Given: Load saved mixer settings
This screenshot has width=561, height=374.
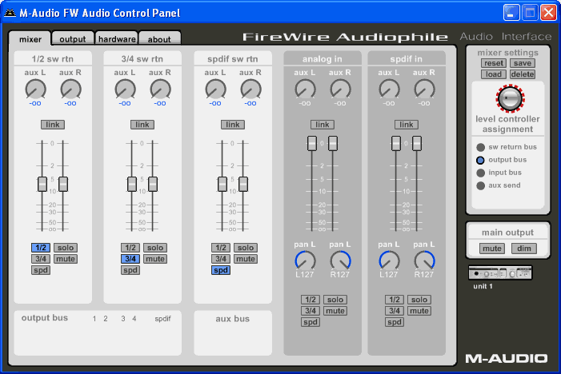Looking at the screenshot, I should click(x=494, y=74).
